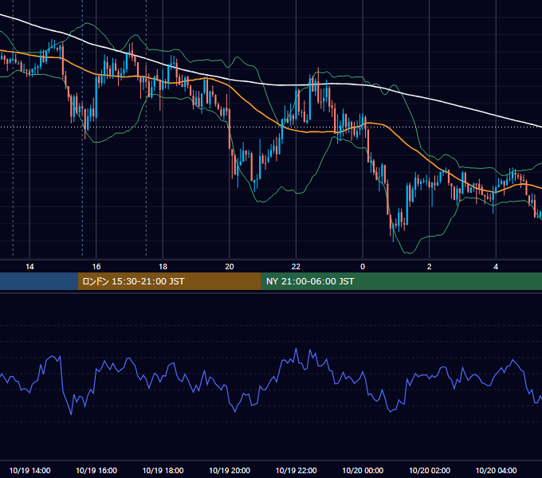
Task: Click the 10/19 14:00 date label
Action: coord(29,470)
